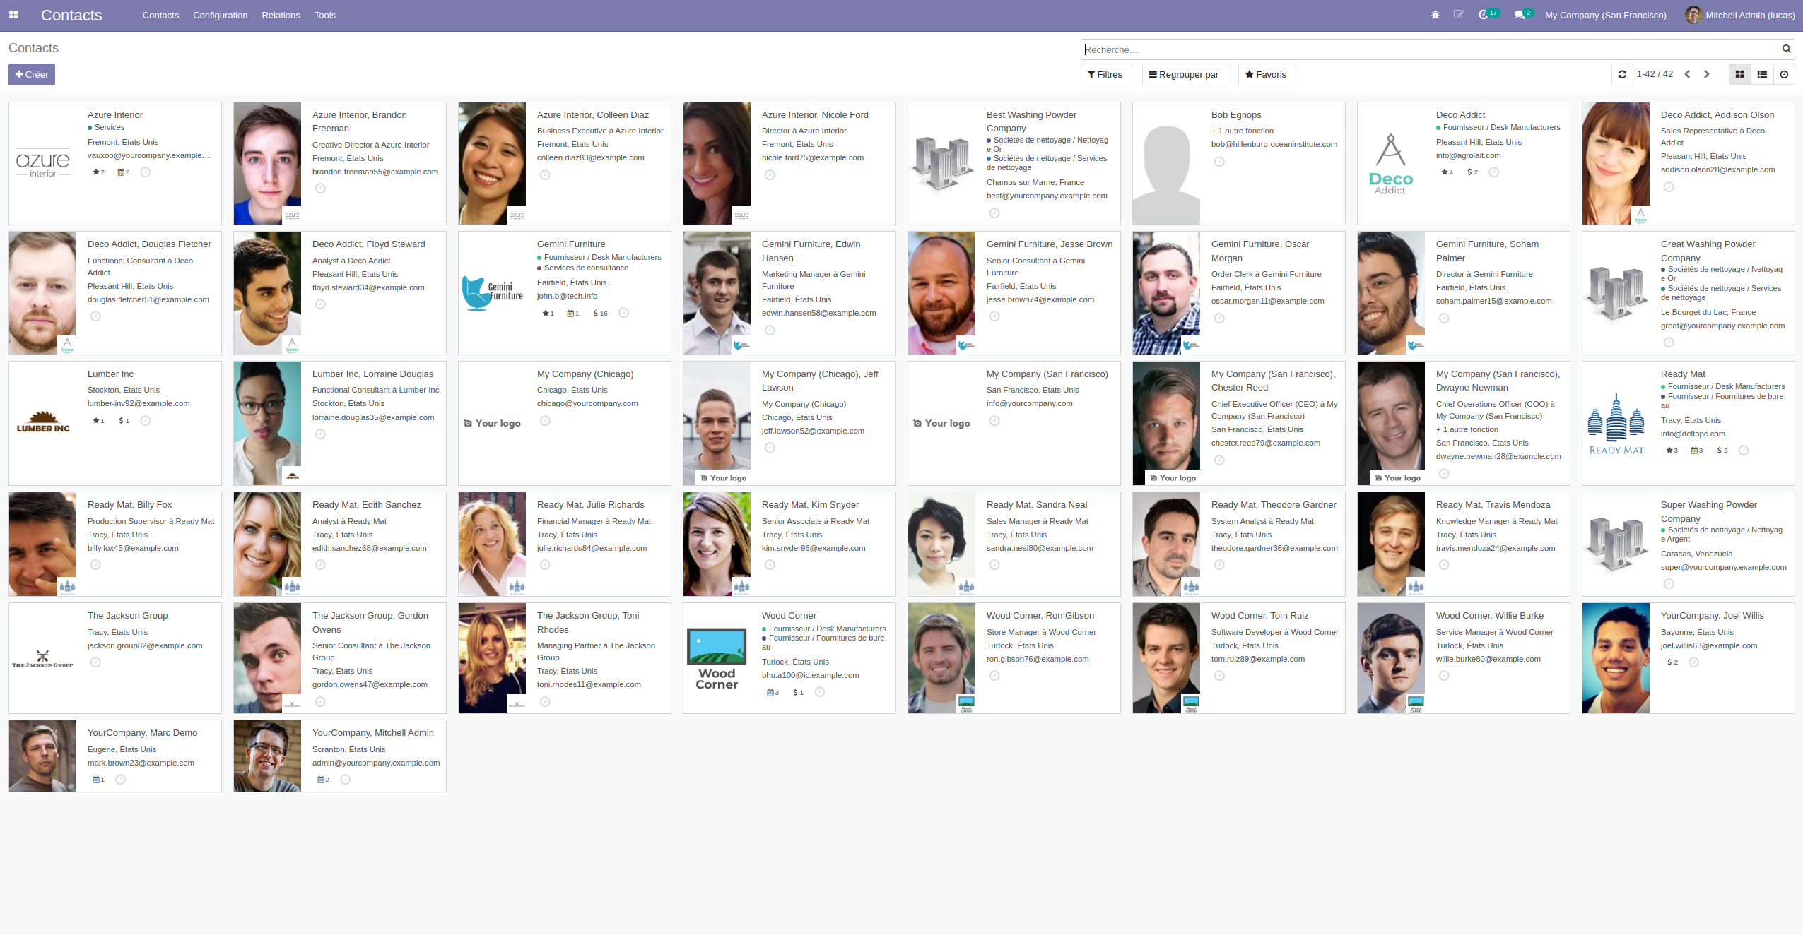Click dollar sales on Joel Willis card
The height and width of the screenshot is (935, 1803).
click(x=1672, y=662)
